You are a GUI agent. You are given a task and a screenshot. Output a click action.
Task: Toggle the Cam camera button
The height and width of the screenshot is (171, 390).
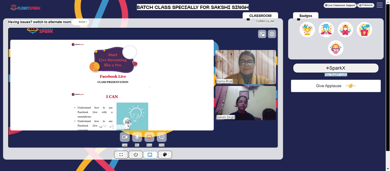coord(125,137)
